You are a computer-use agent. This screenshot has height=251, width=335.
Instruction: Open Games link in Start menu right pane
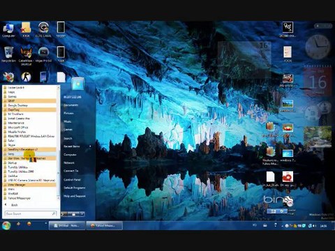[x=68, y=130]
